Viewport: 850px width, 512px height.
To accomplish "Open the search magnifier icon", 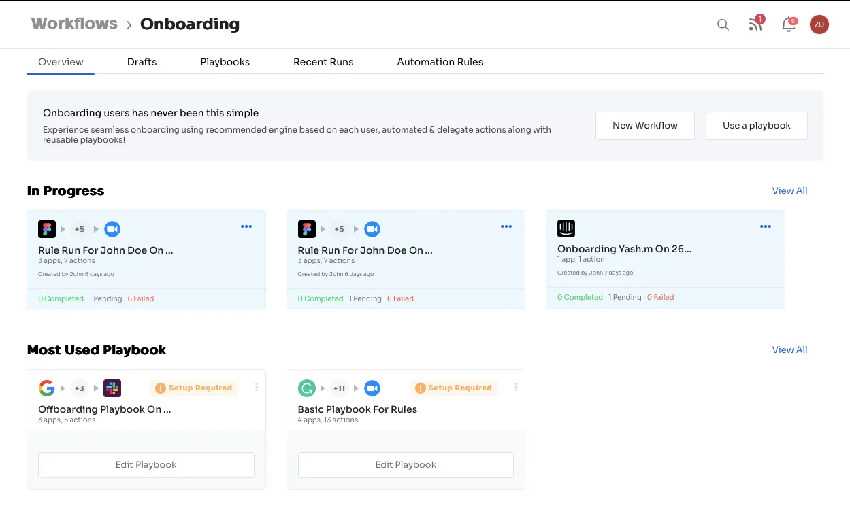I will 723,25.
